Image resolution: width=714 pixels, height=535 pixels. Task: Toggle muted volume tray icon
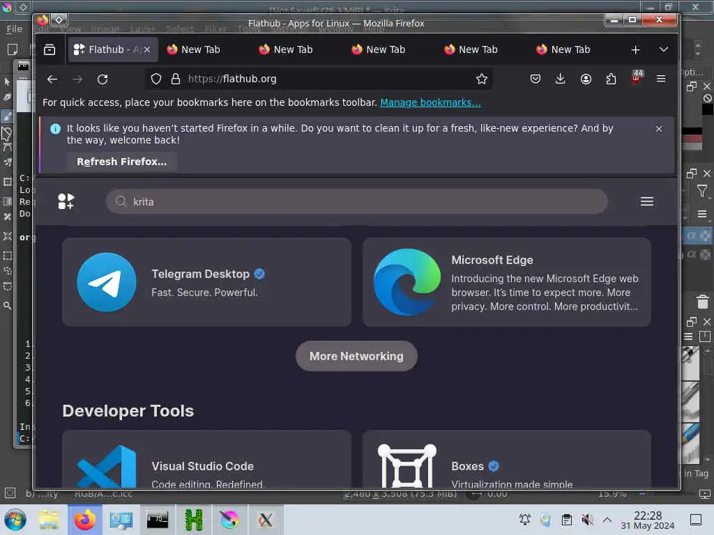point(587,520)
